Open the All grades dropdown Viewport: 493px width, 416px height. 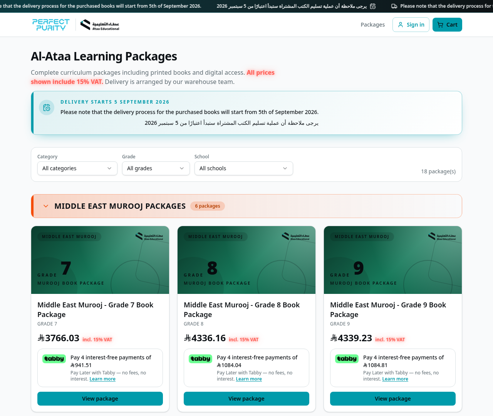pyautogui.click(x=156, y=168)
